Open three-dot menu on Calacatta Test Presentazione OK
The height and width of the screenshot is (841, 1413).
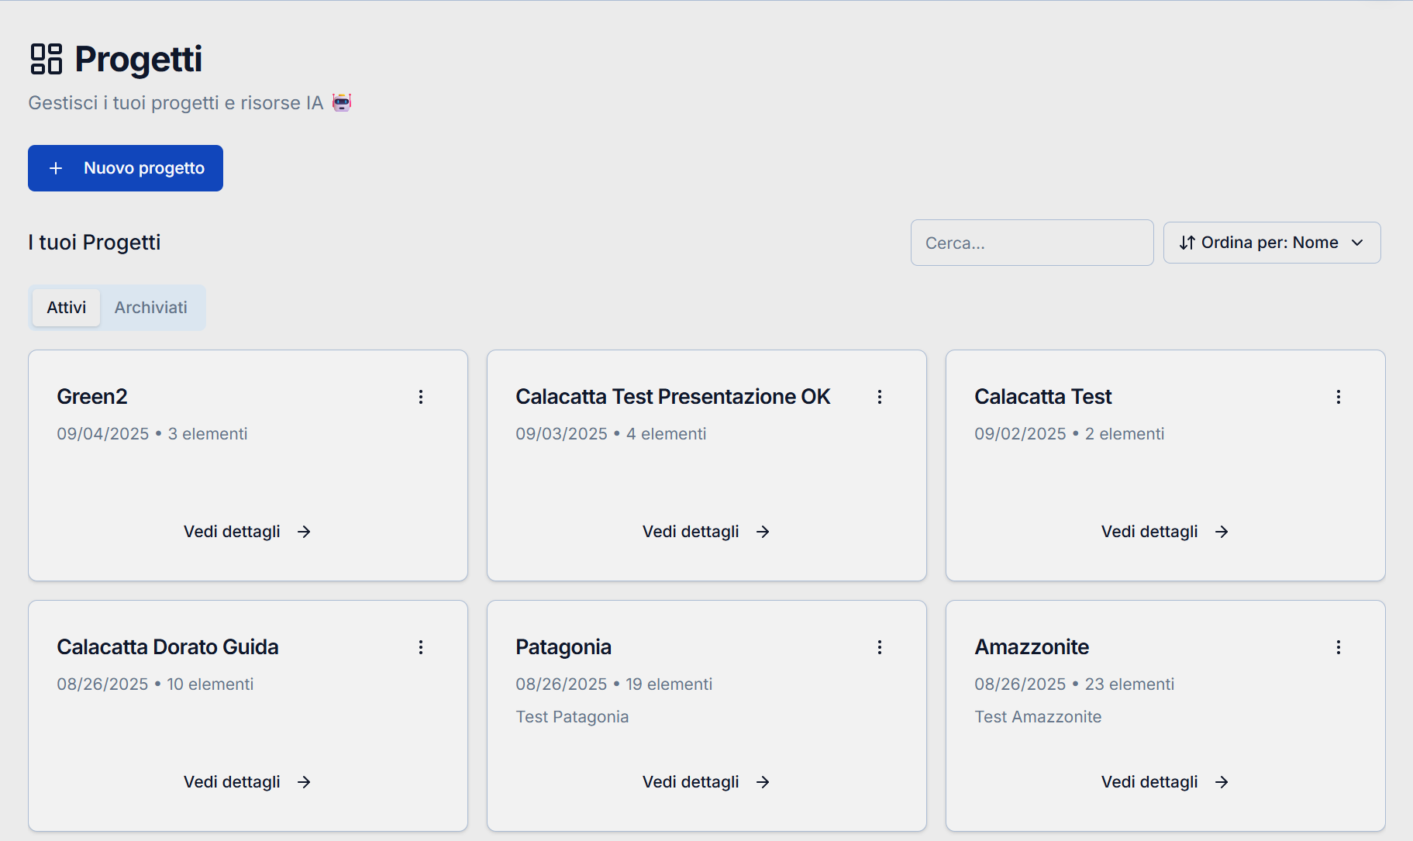pyautogui.click(x=880, y=397)
